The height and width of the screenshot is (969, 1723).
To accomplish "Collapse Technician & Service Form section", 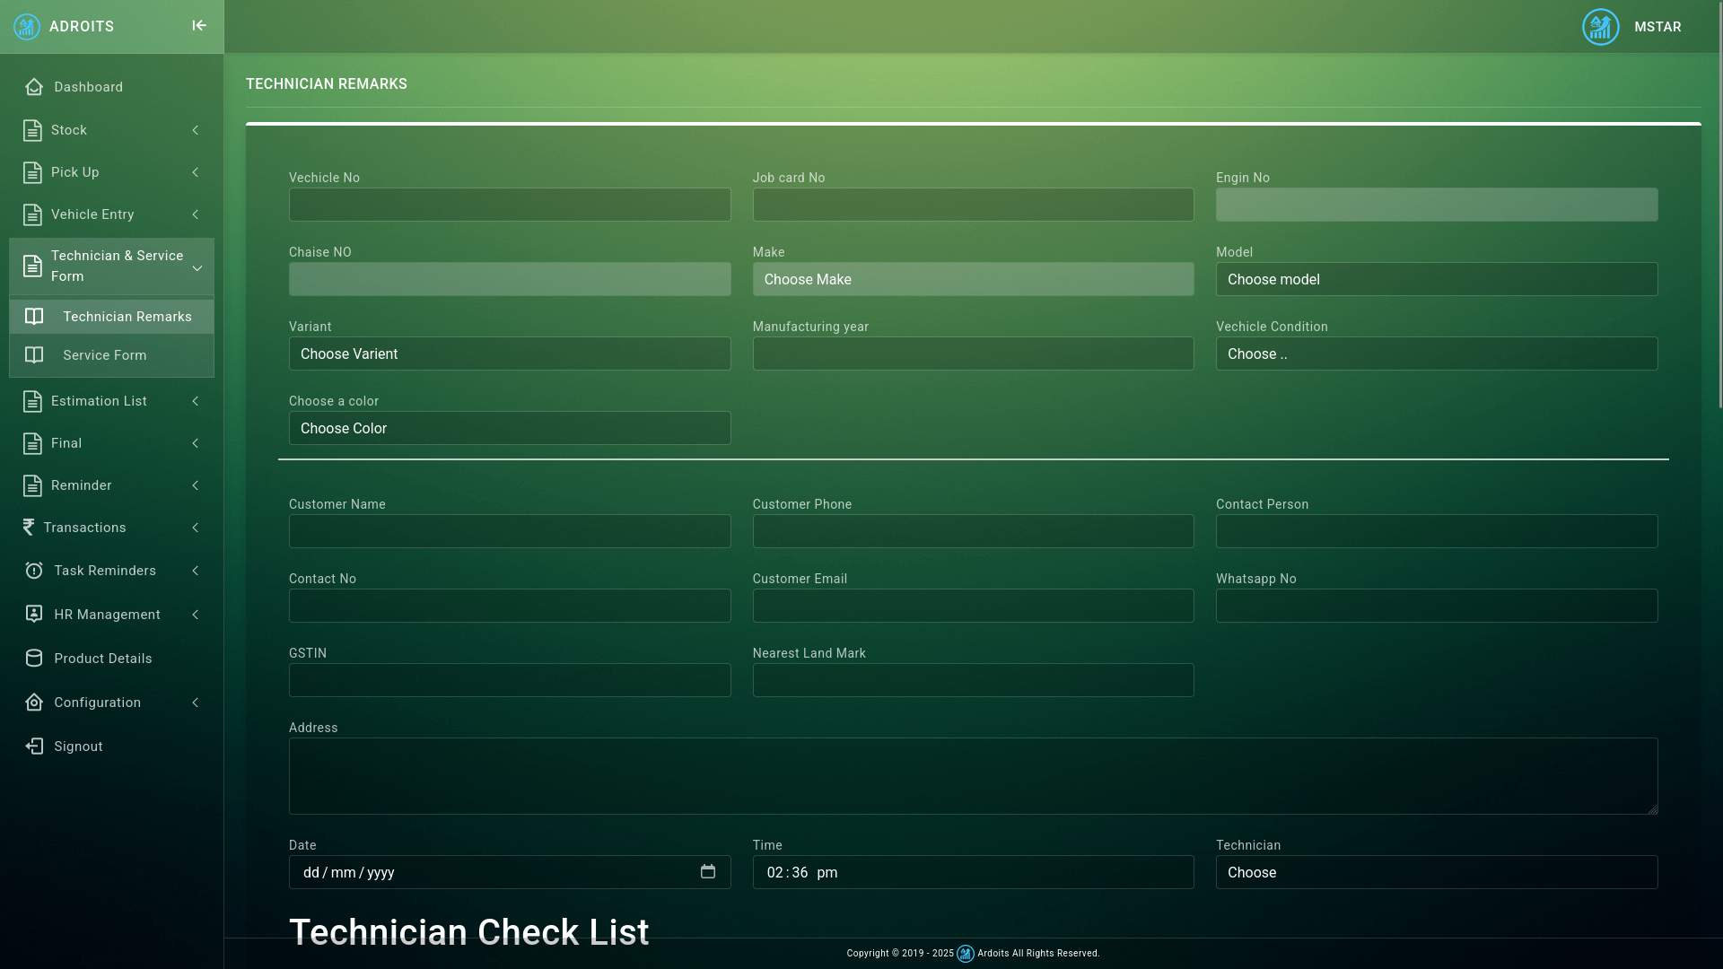I will pos(197,267).
